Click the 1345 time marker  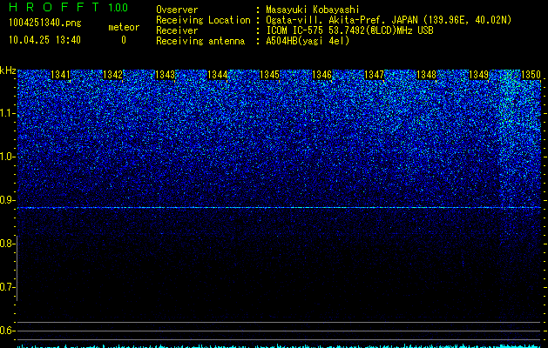coord(270,75)
